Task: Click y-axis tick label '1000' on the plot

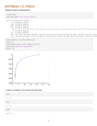Action: point(10,59)
